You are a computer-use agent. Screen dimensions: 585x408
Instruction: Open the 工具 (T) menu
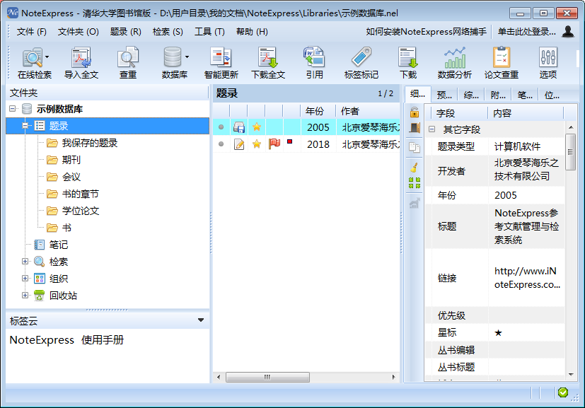click(x=209, y=32)
